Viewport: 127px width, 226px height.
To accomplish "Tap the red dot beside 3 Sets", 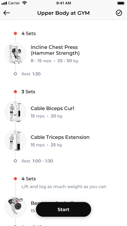I will click(x=16, y=92).
